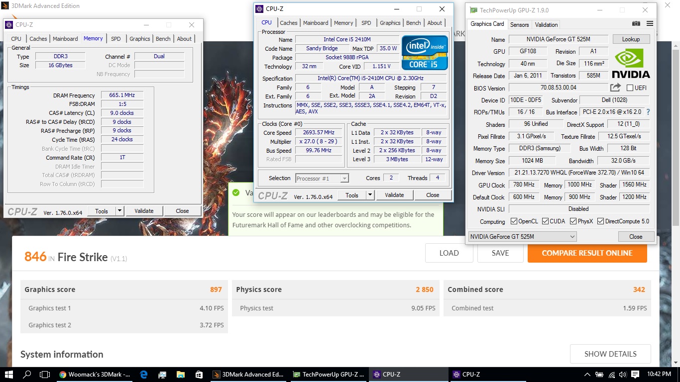Open About tab in center CPU-Z window
This screenshot has width=680, height=382.
point(435,23)
